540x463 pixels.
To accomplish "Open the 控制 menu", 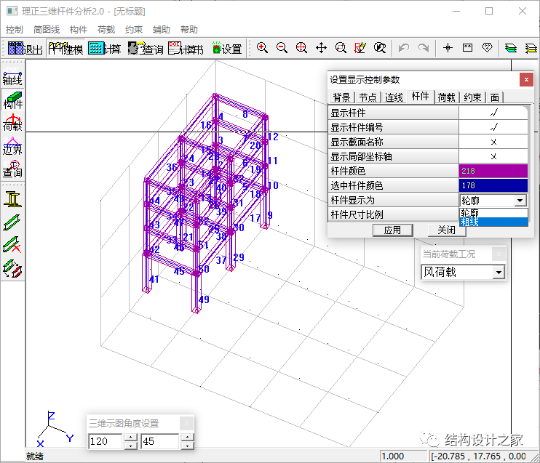I will click(15, 30).
